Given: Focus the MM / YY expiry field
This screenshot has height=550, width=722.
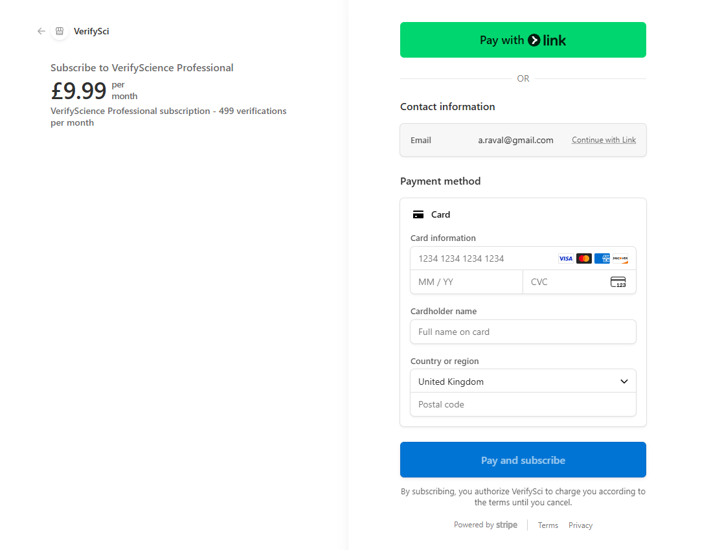Looking at the screenshot, I should tap(466, 282).
